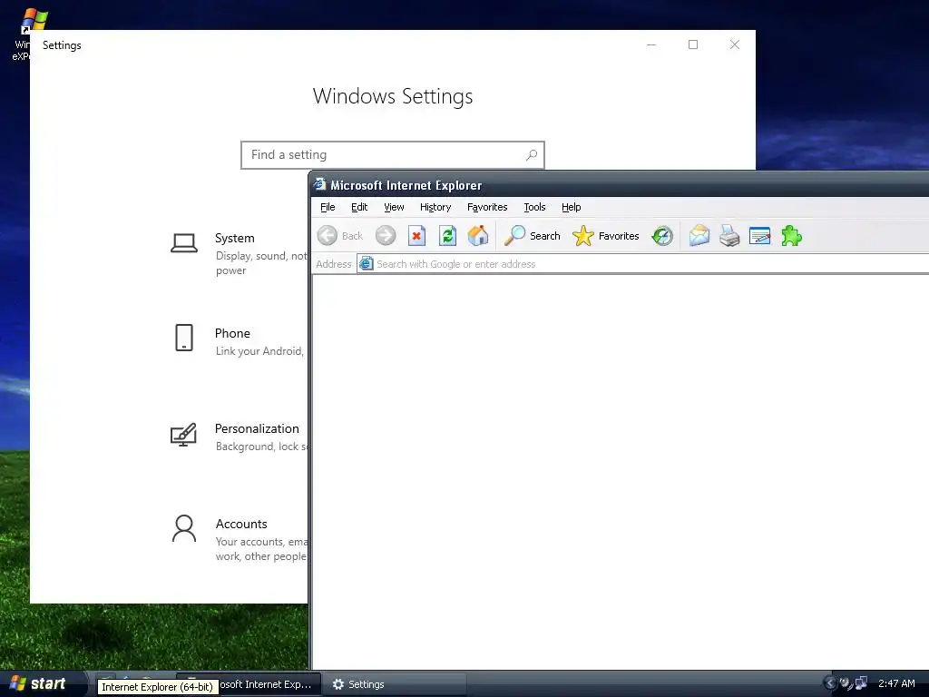Click the laptop icon beside System

(183, 243)
